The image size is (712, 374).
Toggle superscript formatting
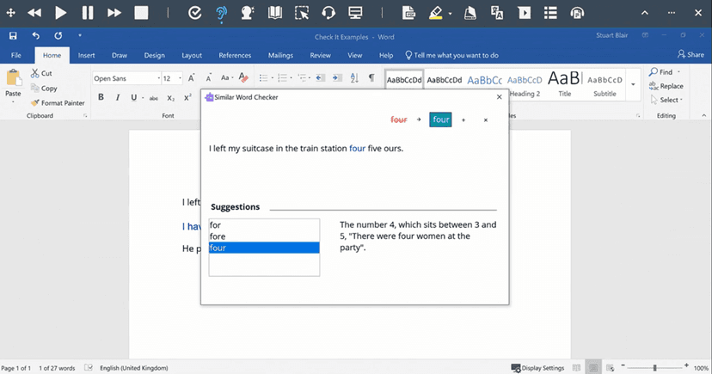[187, 98]
